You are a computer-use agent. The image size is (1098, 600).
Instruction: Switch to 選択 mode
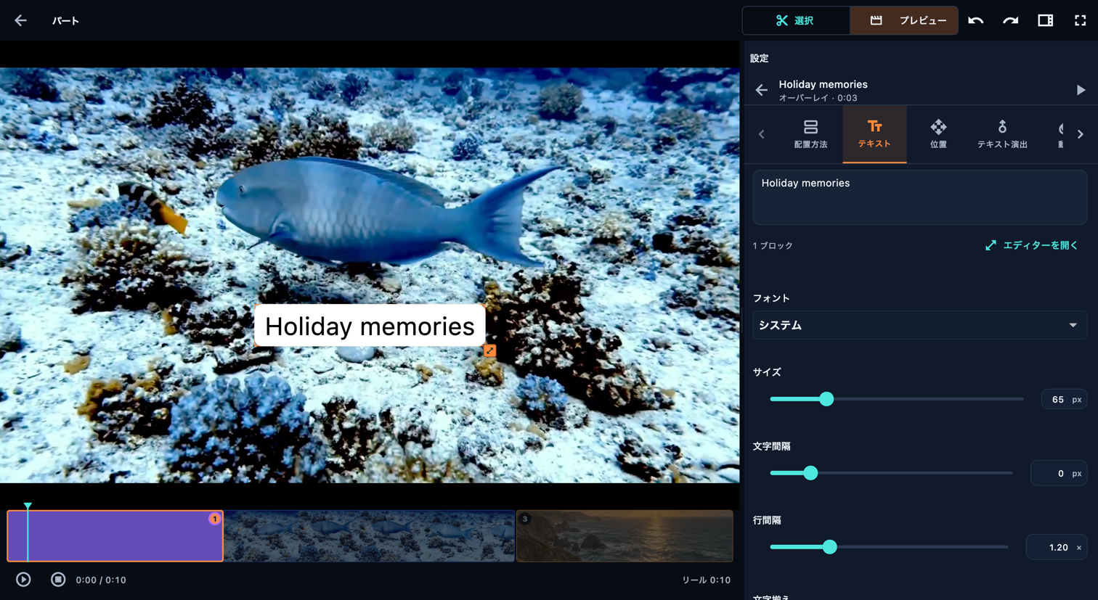pos(796,20)
